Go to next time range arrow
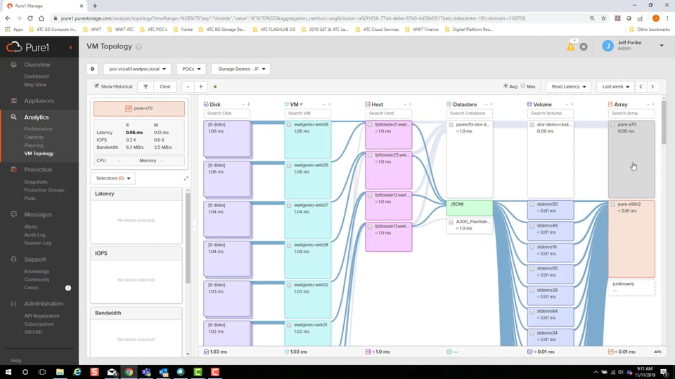 coord(652,87)
